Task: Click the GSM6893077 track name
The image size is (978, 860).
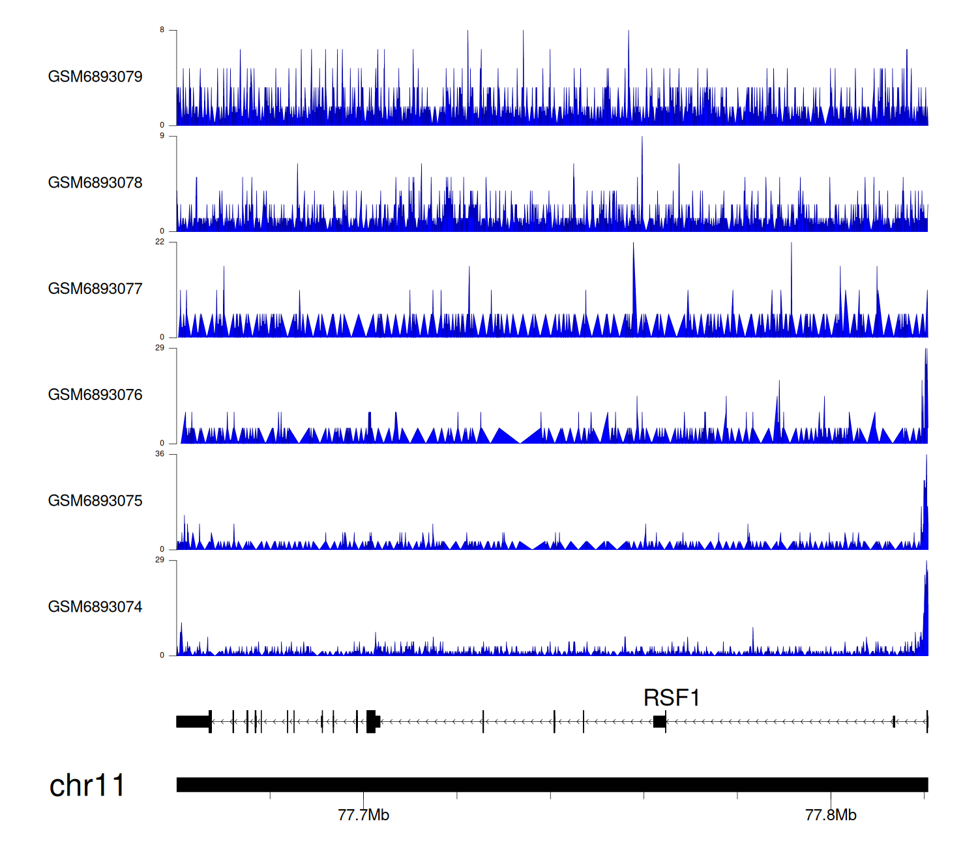Action: coord(95,289)
